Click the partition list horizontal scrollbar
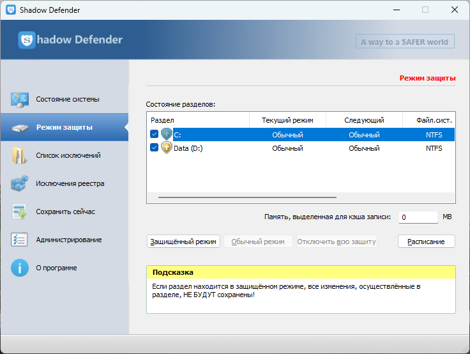 pos(247,197)
